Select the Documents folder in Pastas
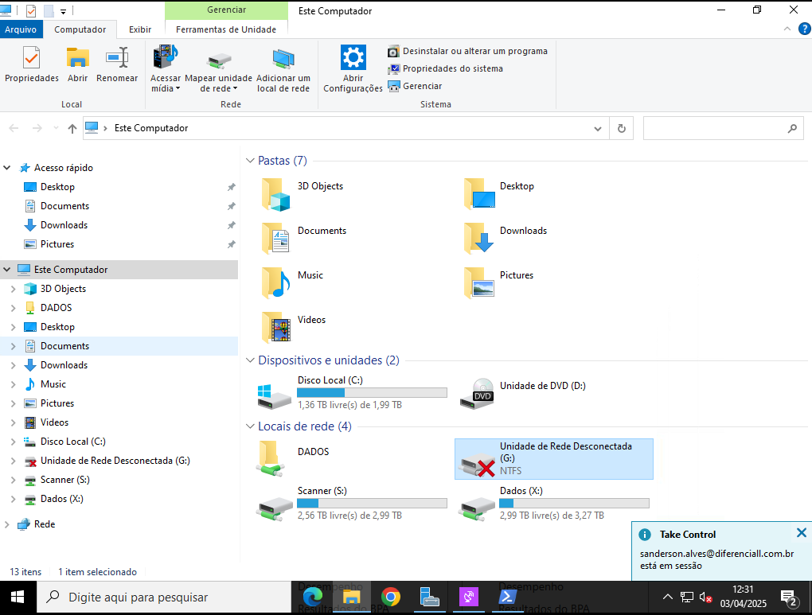Screen dimensions: 812x615 pos(306,239)
